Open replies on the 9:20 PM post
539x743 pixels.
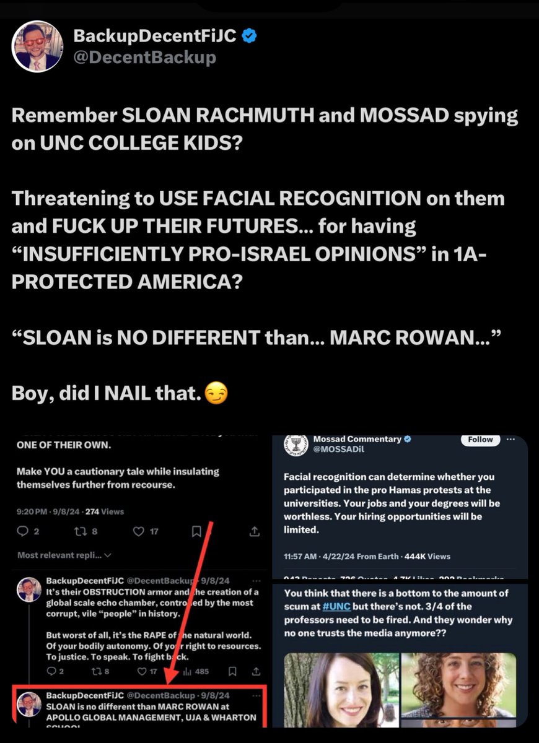point(22,531)
